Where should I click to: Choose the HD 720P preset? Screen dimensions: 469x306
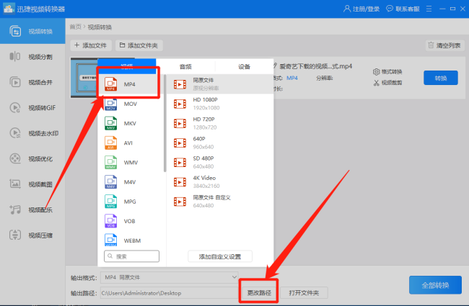click(220, 123)
